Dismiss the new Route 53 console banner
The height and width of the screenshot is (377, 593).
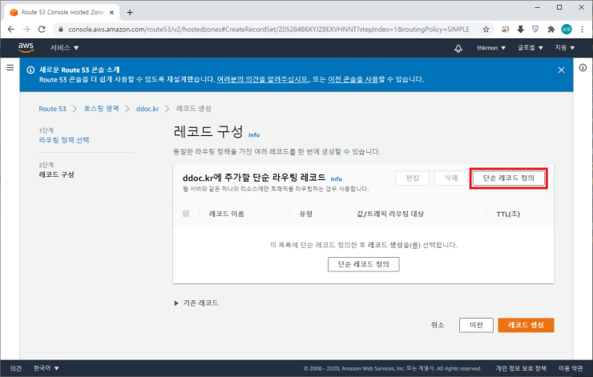561,70
